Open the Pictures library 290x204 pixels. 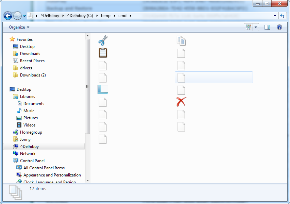31,118
